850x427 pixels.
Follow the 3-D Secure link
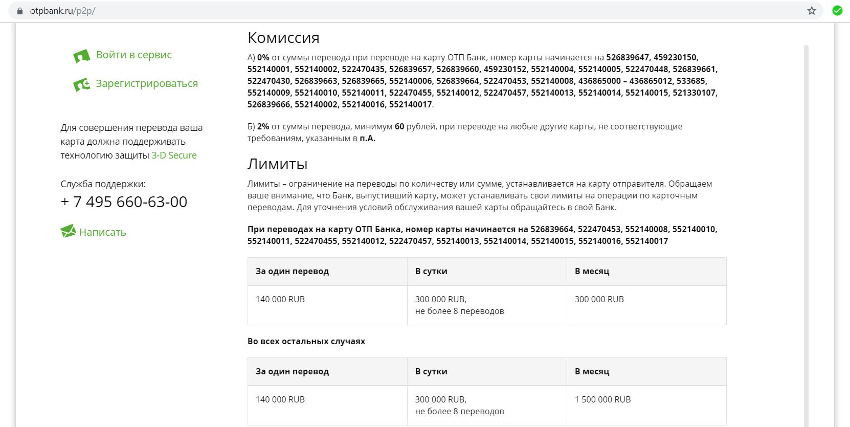[174, 155]
